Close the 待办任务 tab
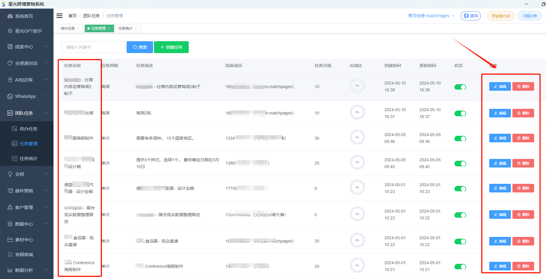The image size is (546, 279). click(x=78, y=28)
